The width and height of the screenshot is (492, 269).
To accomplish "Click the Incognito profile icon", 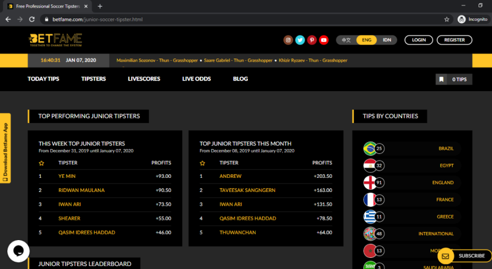I will (x=462, y=20).
